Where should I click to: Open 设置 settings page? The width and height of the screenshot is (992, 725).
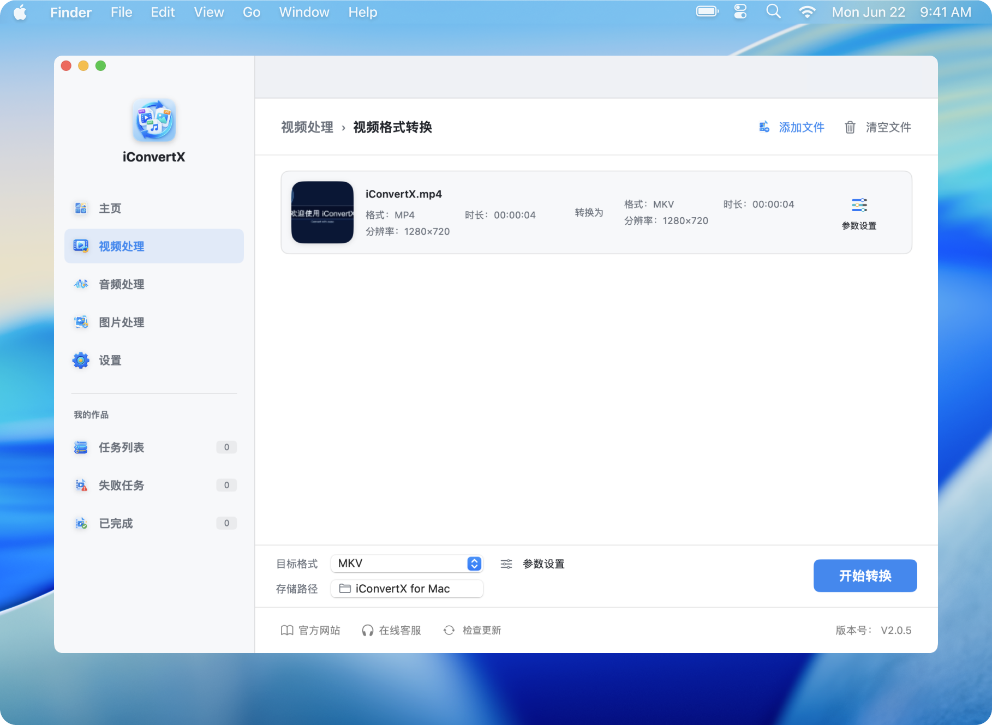point(154,361)
